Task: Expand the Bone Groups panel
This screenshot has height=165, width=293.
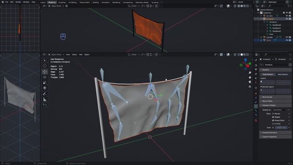Action: (x=276, y=97)
